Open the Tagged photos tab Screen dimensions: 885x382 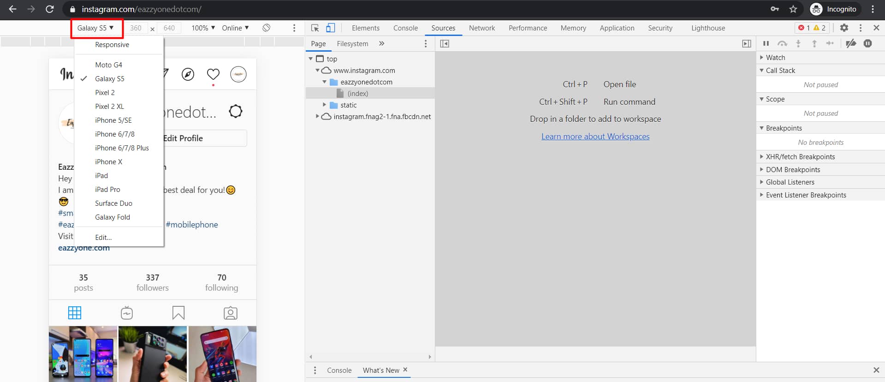point(231,313)
